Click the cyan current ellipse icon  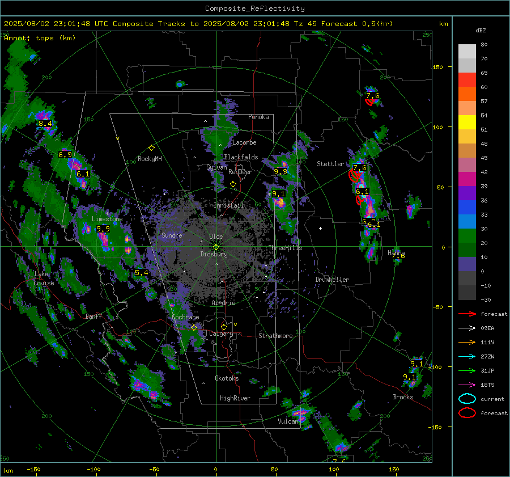coord(467,399)
